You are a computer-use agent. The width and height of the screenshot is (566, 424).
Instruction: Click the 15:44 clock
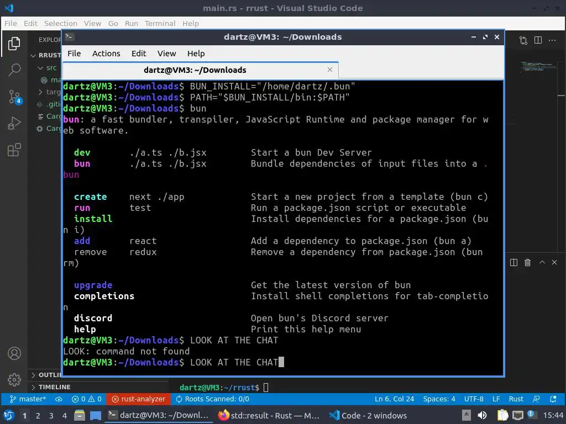[x=553, y=415]
